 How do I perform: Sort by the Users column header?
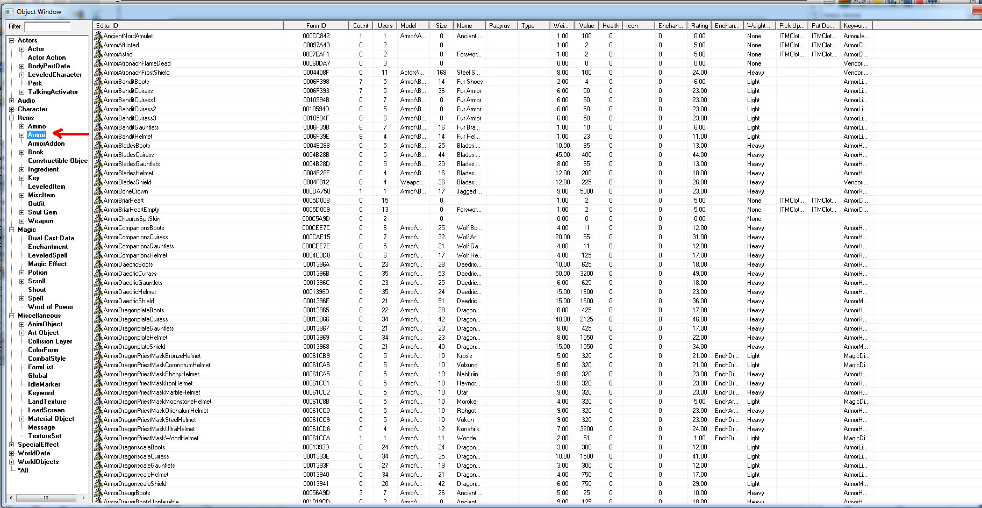pos(385,25)
